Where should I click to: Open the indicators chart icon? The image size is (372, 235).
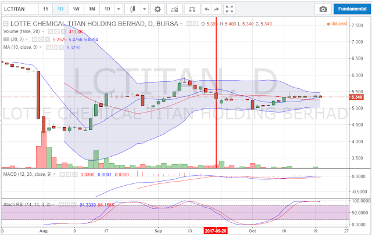point(174,9)
